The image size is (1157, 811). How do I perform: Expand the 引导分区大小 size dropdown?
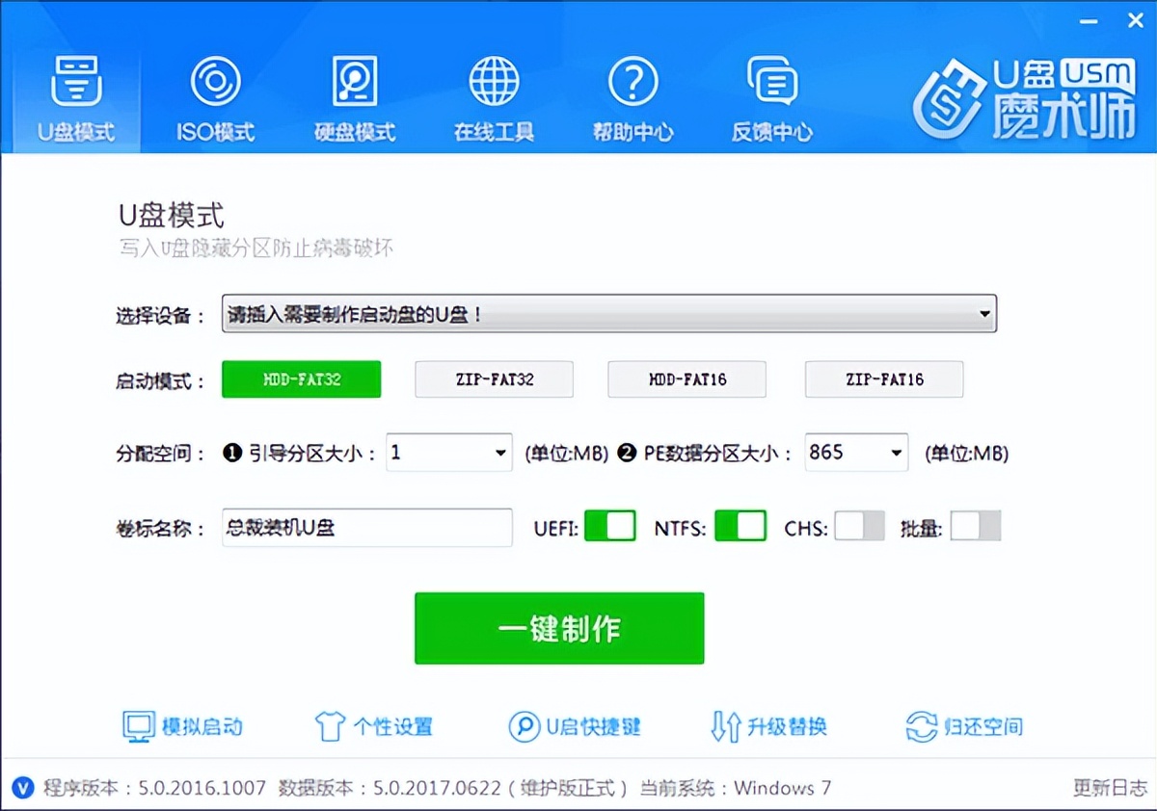pos(499,452)
